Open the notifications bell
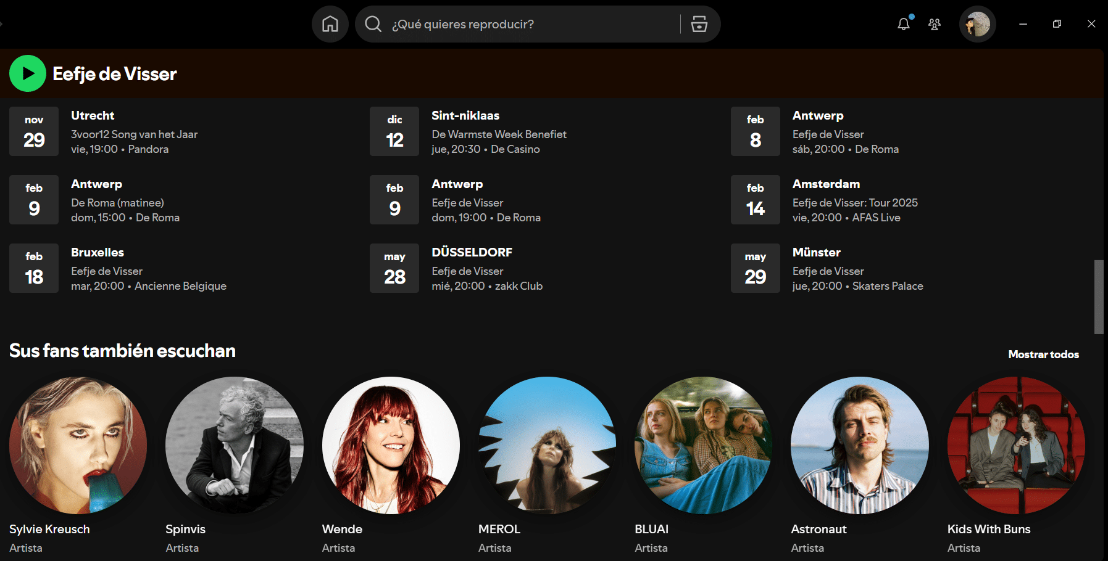Image resolution: width=1108 pixels, height=561 pixels. point(904,24)
